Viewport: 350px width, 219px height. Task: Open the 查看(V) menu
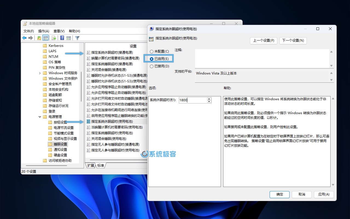click(59, 31)
